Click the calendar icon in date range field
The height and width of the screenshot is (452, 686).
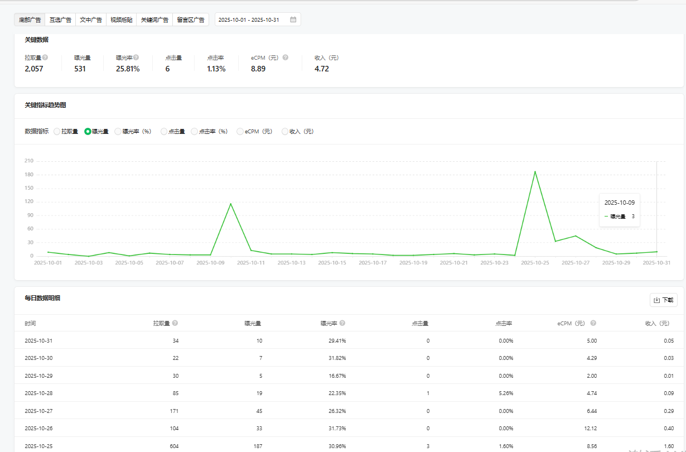(293, 20)
